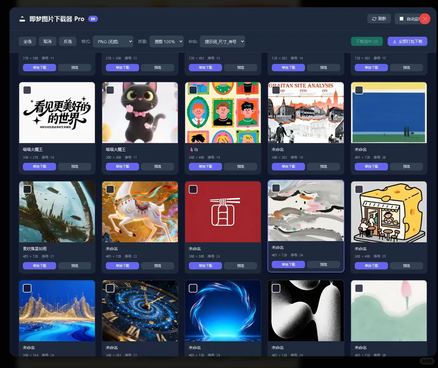Click the downloader logo icon beside the title
Screen dimensions: 438x368
(x=22, y=19)
